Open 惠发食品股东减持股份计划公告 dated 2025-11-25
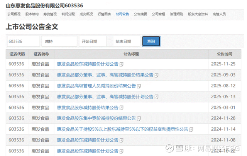This screenshot has width=247, height=156. coord(88,64)
